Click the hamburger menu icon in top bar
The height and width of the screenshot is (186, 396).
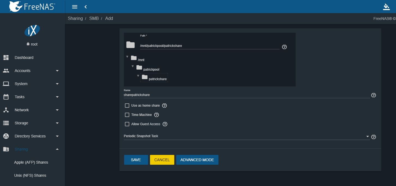pyautogui.click(x=74, y=7)
